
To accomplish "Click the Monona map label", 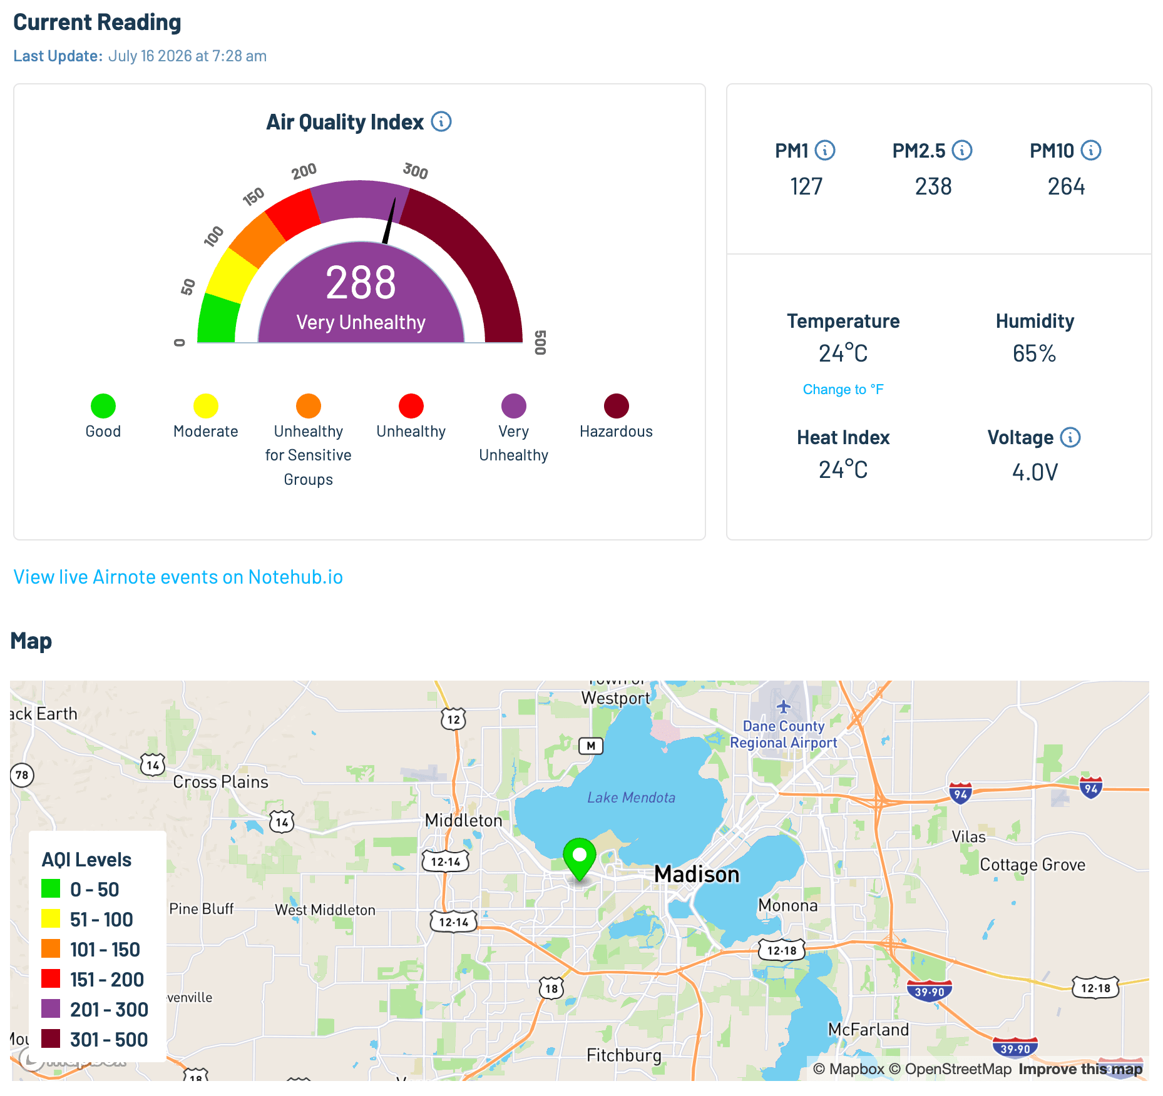I will pos(787,905).
